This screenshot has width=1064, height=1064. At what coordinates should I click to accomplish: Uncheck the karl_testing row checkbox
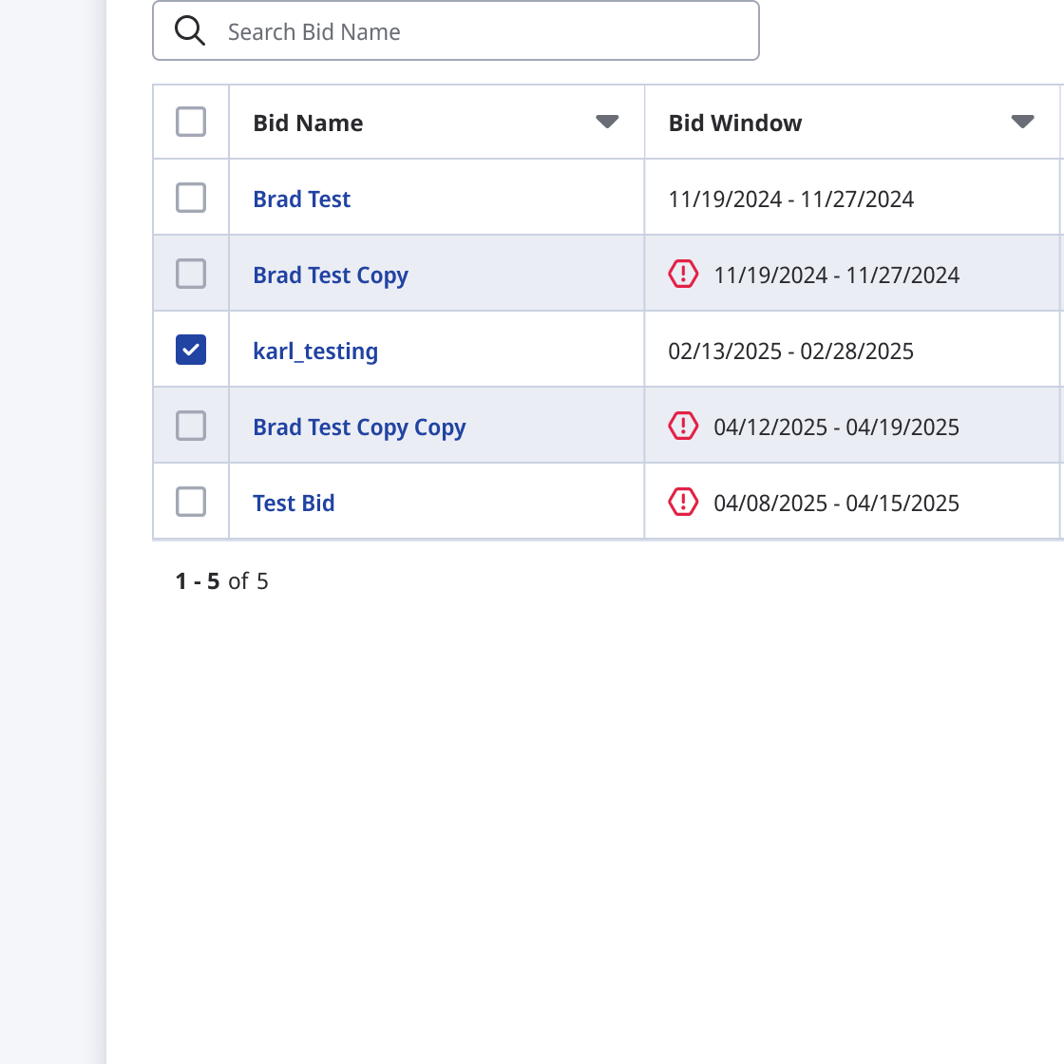(x=191, y=351)
